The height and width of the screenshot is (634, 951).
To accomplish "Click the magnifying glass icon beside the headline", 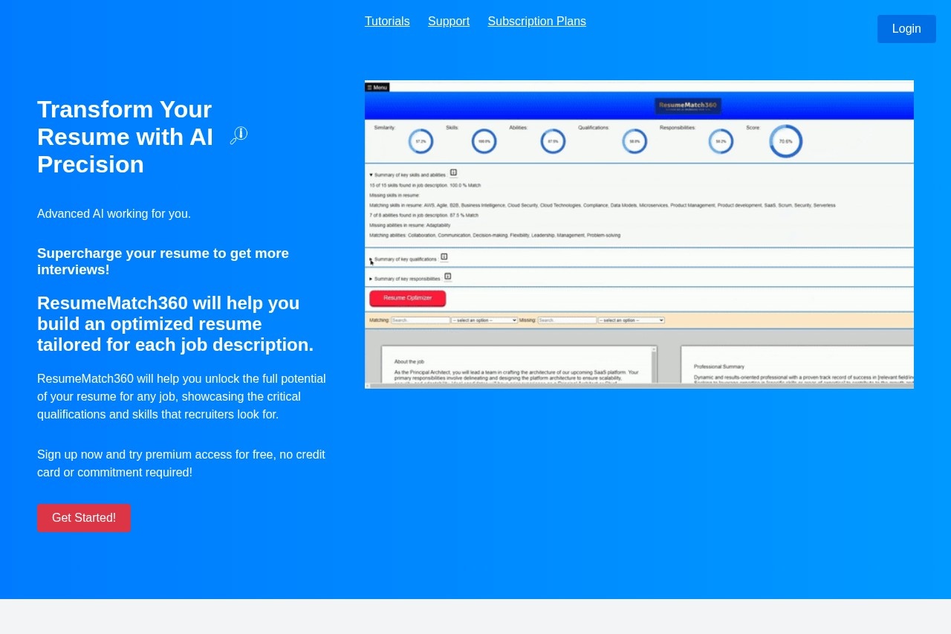I will point(238,135).
